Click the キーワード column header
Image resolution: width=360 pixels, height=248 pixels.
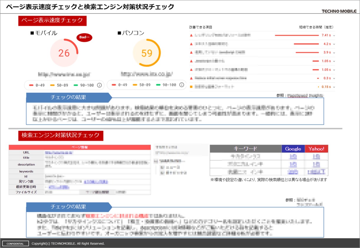coord(245,149)
